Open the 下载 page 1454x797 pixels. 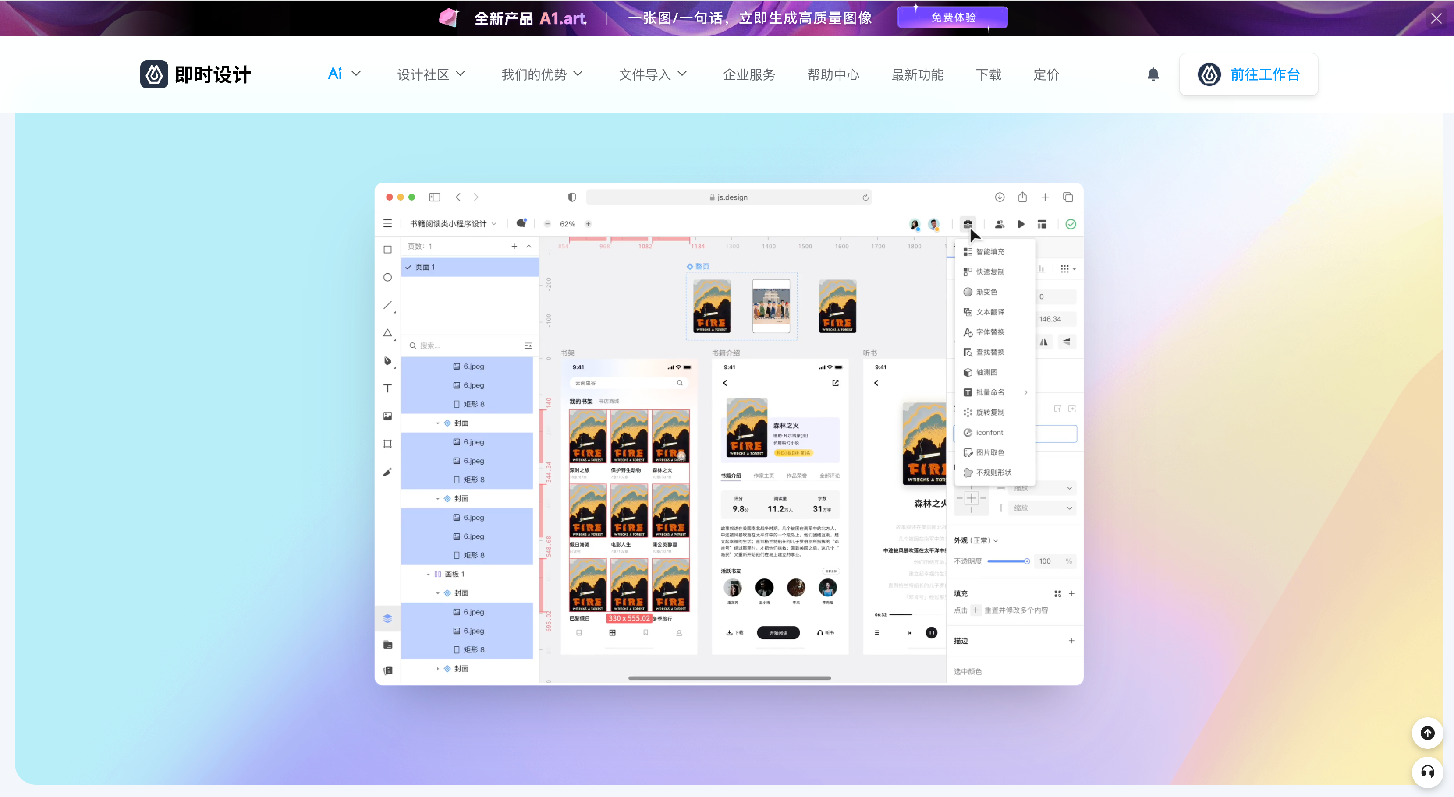pos(988,74)
